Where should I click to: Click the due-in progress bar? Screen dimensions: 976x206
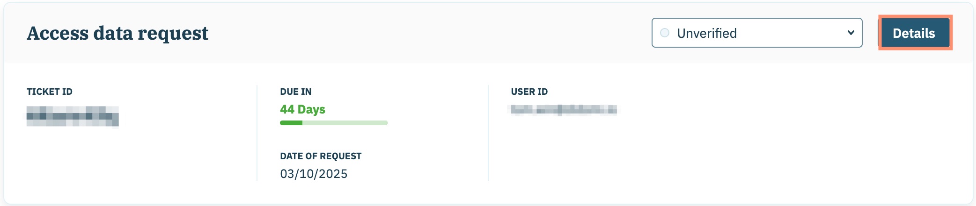pyautogui.click(x=334, y=123)
